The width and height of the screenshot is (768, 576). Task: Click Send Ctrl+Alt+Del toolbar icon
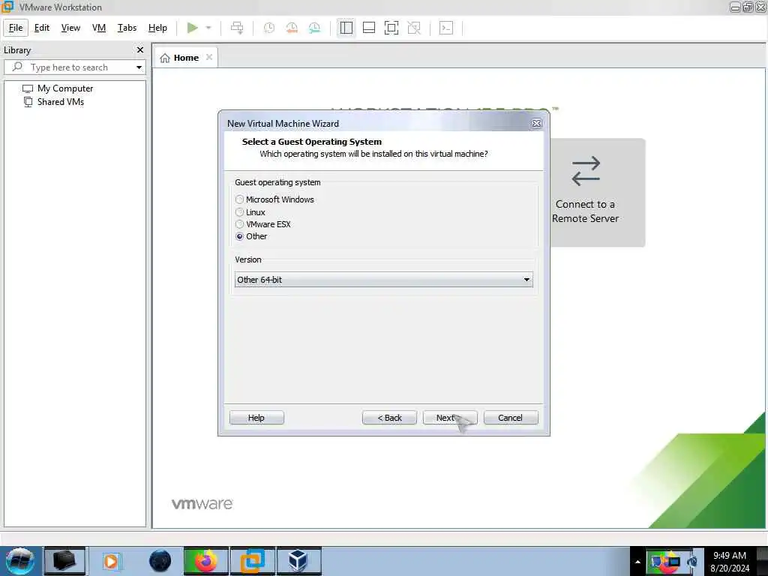click(237, 28)
